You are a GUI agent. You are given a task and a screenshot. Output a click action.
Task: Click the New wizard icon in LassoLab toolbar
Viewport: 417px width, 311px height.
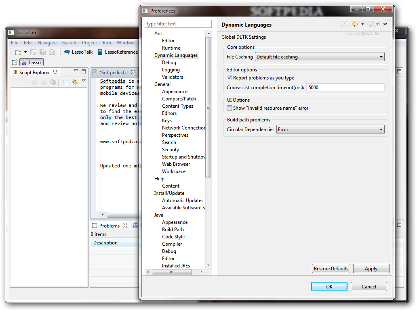click(18, 52)
